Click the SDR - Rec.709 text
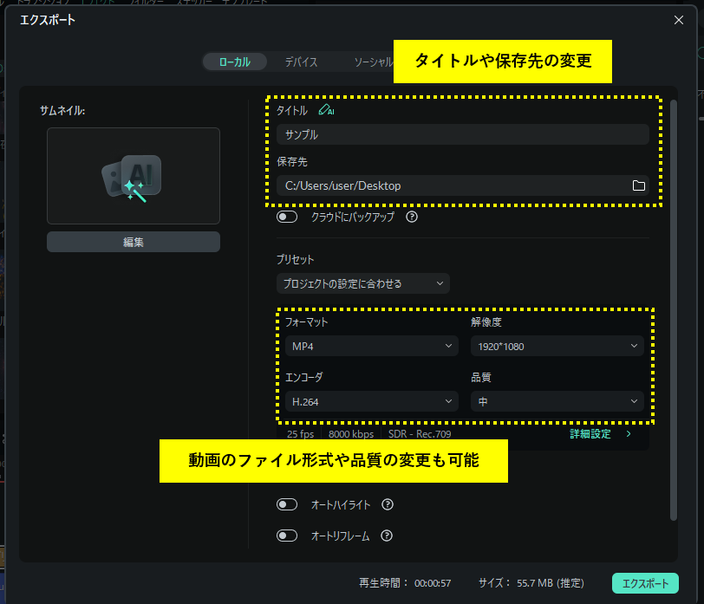The width and height of the screenshot is (704, 604). pyautogui.click(x=420, y=434)
